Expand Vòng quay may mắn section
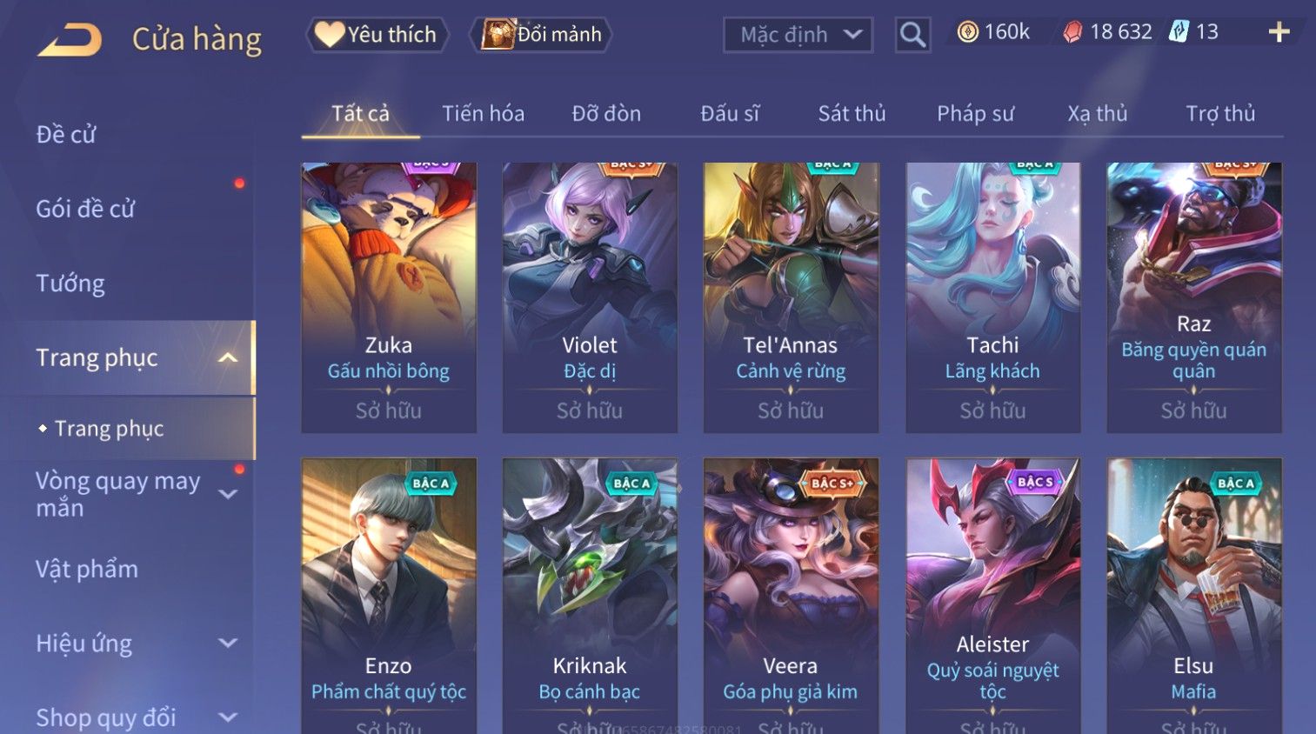This screenshot has height=734, width=1316. pos(228,494)
